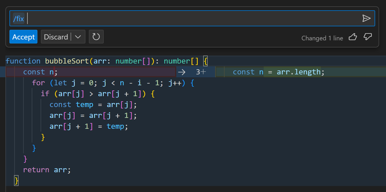The width and height of the screenshot is (386, 192).
Task: Click the Changed 1 line summary text
Action: [322, 38]
